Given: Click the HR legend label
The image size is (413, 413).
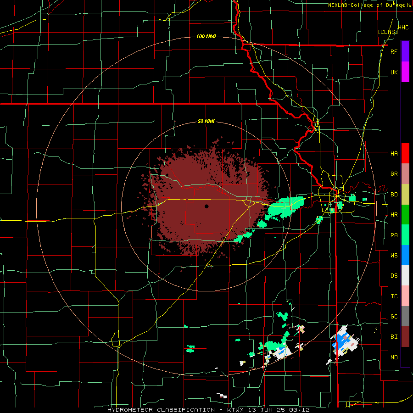Looking at the screenshot, I should [394, 215].
